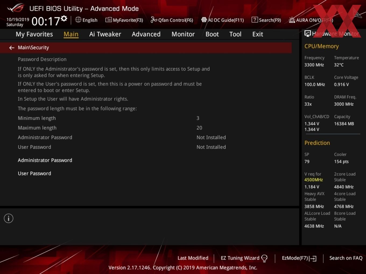Click Search(F9) label
Image resolution: width=366 pixels, height=274 pixels.
click(270, 20)
